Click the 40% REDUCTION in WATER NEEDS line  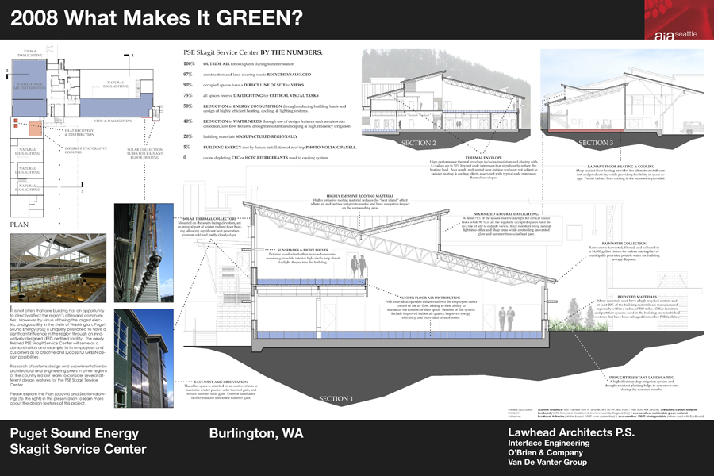click(267, 124)
